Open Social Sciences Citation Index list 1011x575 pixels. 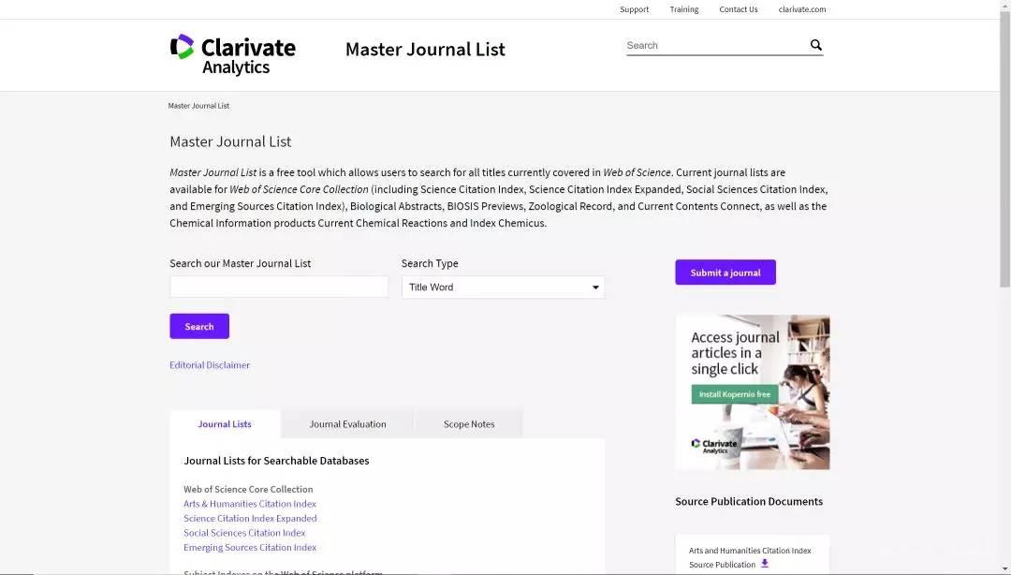[244, 533]
